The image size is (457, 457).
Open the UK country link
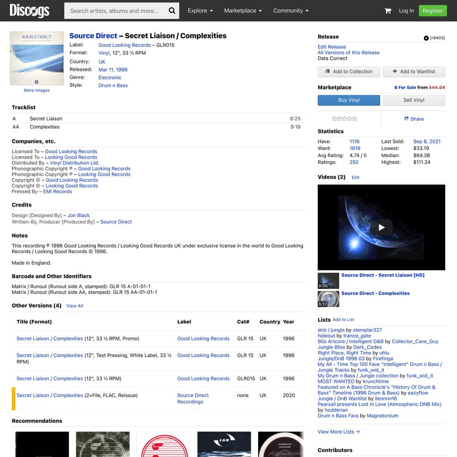pos(102,62)
